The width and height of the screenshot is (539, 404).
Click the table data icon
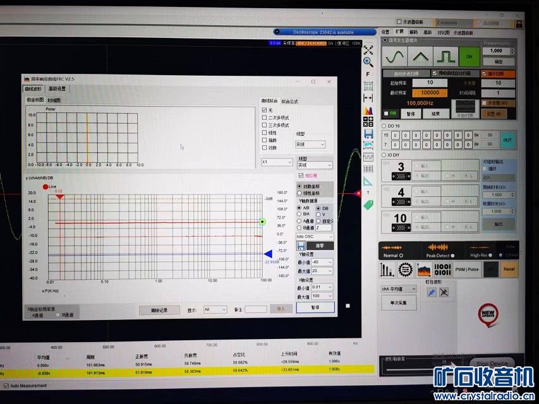(x=368, y=169)
